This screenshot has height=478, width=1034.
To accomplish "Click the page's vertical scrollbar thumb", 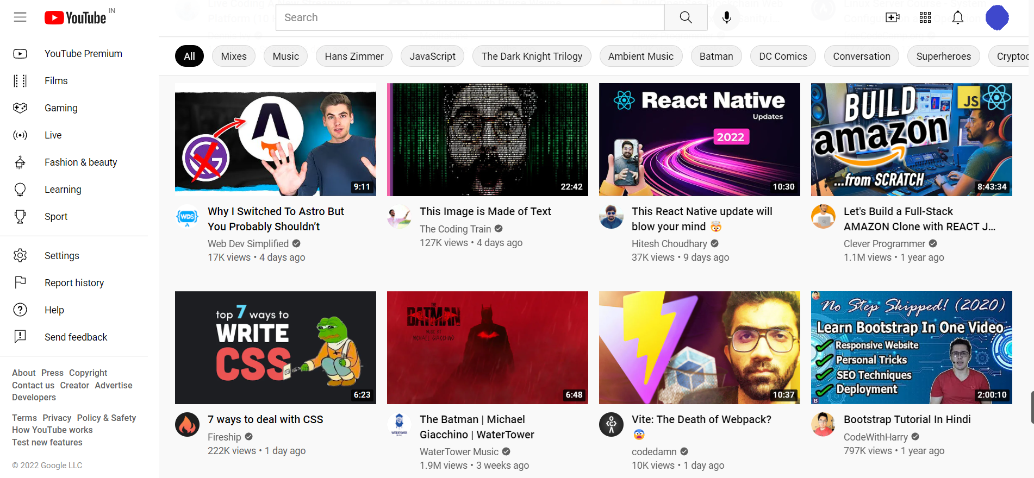I will pyautogui.click(x=1032, y=407).
